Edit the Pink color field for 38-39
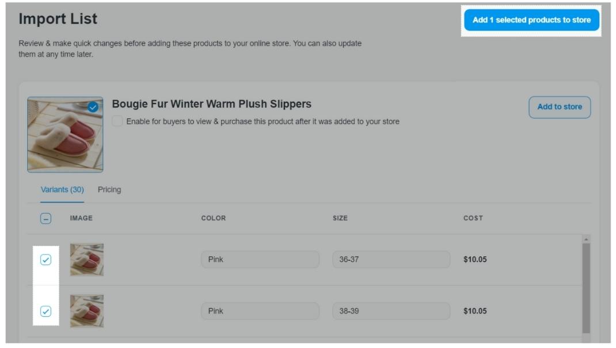This screenshot has height=348, width=616. coord(260,311)
